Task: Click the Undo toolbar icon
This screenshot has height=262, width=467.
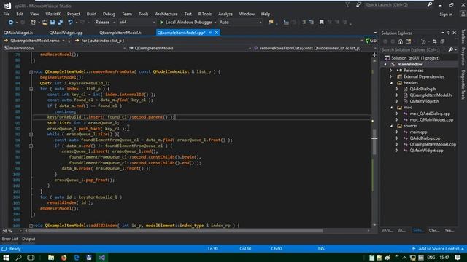Action: coord(70,23)
